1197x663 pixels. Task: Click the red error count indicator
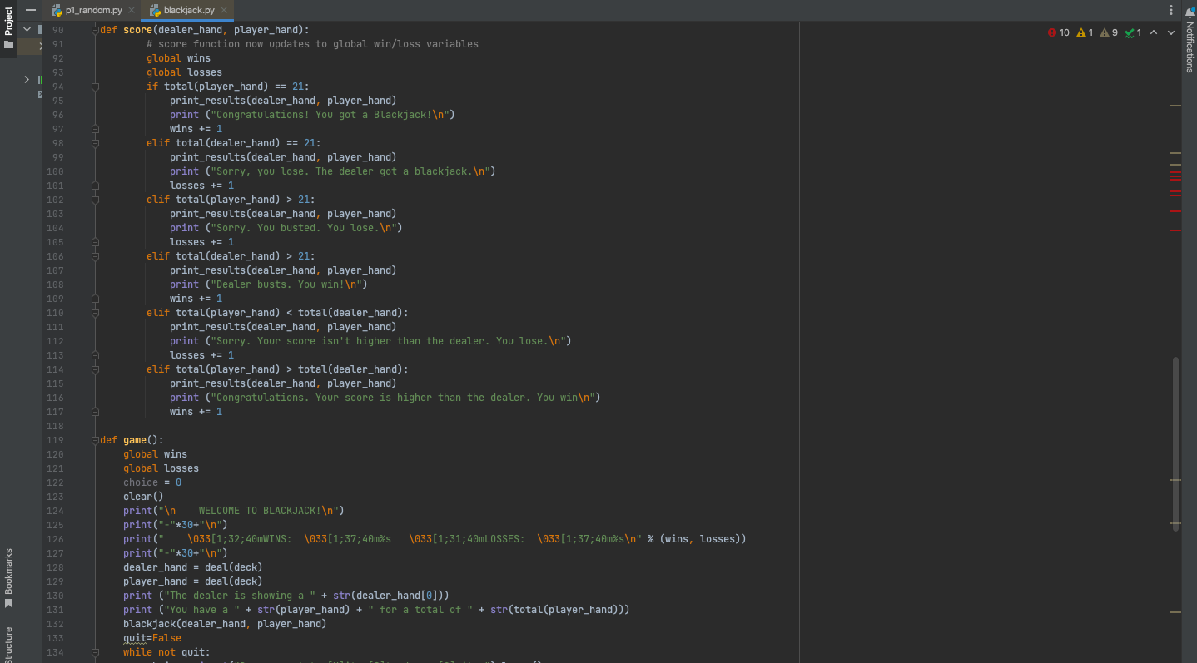1059,32
